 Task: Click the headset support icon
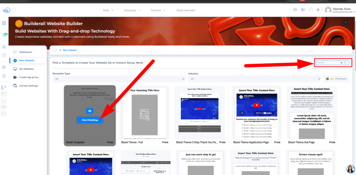[310, 10]
